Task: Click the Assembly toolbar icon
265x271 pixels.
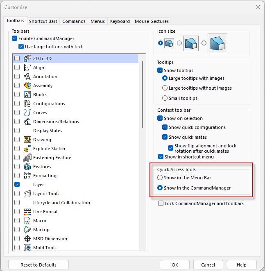Action: click(27, 86)
